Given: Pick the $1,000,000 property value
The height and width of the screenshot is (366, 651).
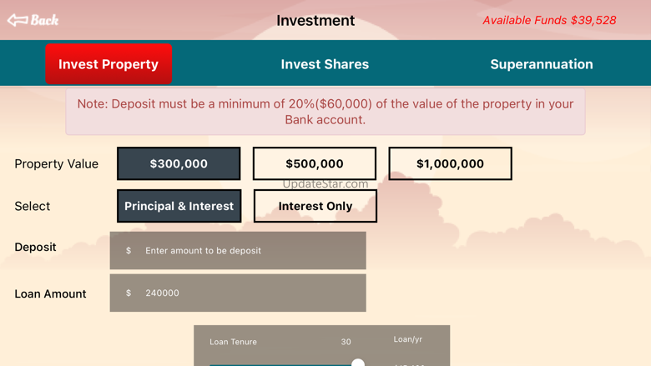Looking at the screenshot, I should tap(450, 163).
